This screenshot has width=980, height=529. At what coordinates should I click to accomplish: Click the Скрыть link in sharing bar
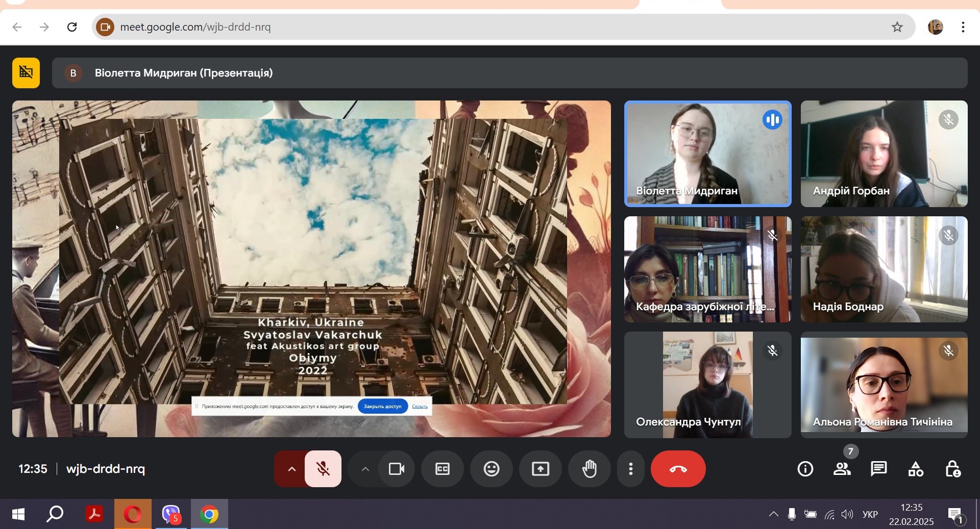click(420, 406)
